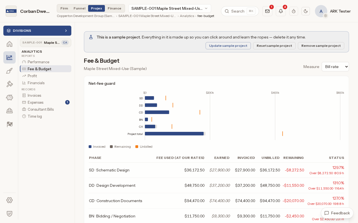The height and width of the screenshot is (223, 358).
Task: Select the Projex tab
Action: (x=96, y=8)
